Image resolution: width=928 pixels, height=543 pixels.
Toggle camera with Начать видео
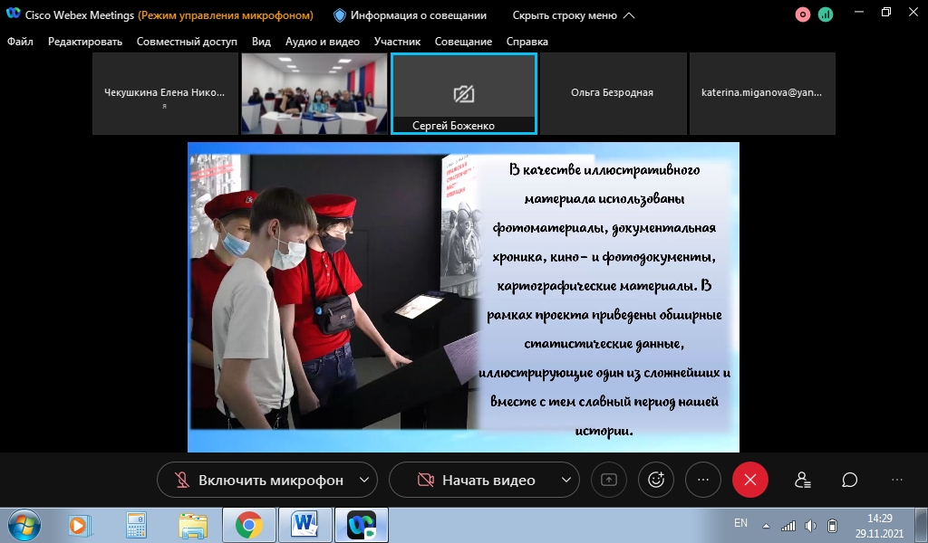478,480
